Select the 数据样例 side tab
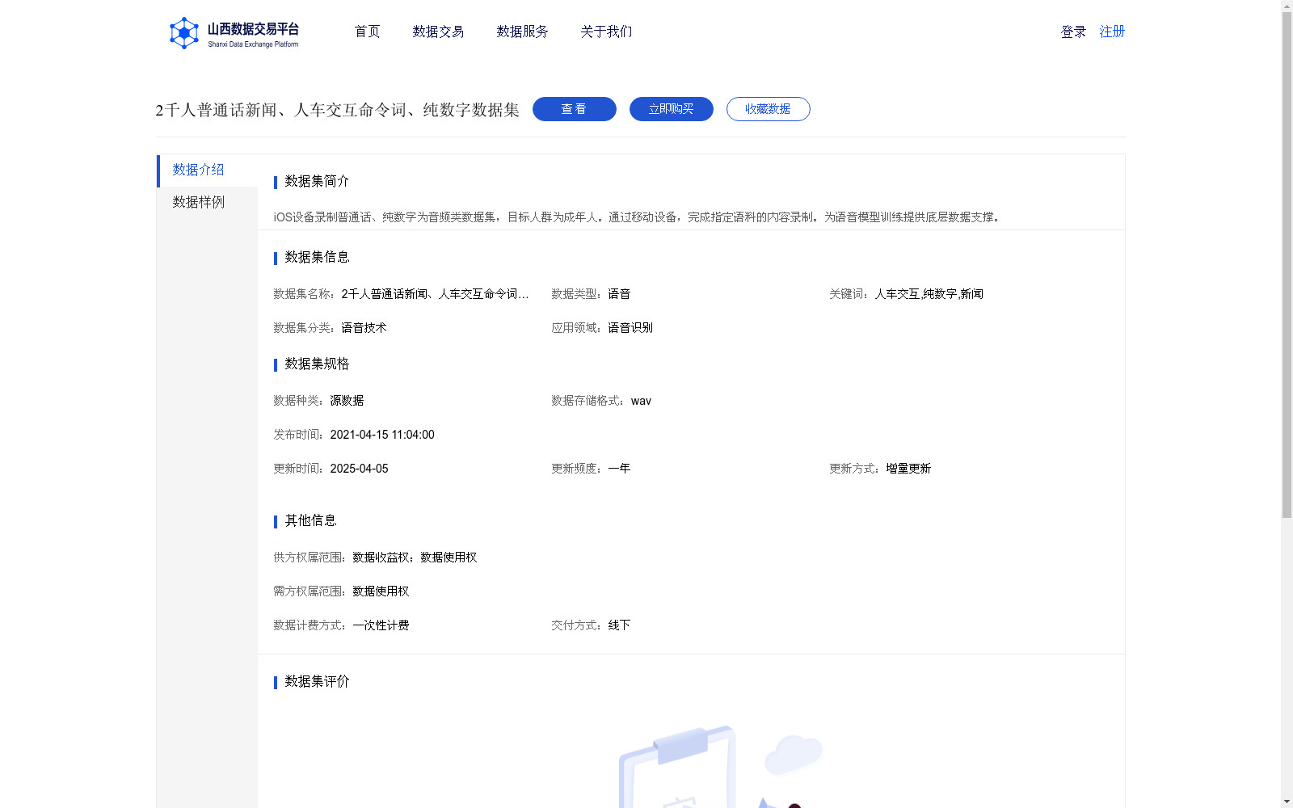 pyautogui.click(x=207, y=203)
